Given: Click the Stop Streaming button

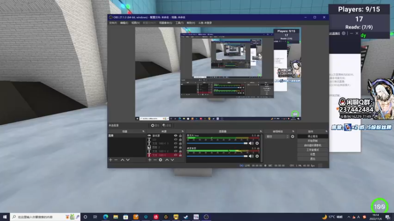Looking at the screenshot, I should (x=313, y=137).
